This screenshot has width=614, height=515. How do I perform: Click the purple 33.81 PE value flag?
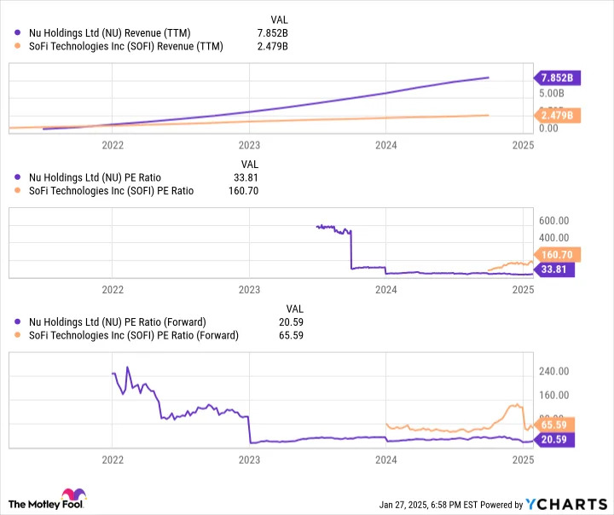(554, 269)
